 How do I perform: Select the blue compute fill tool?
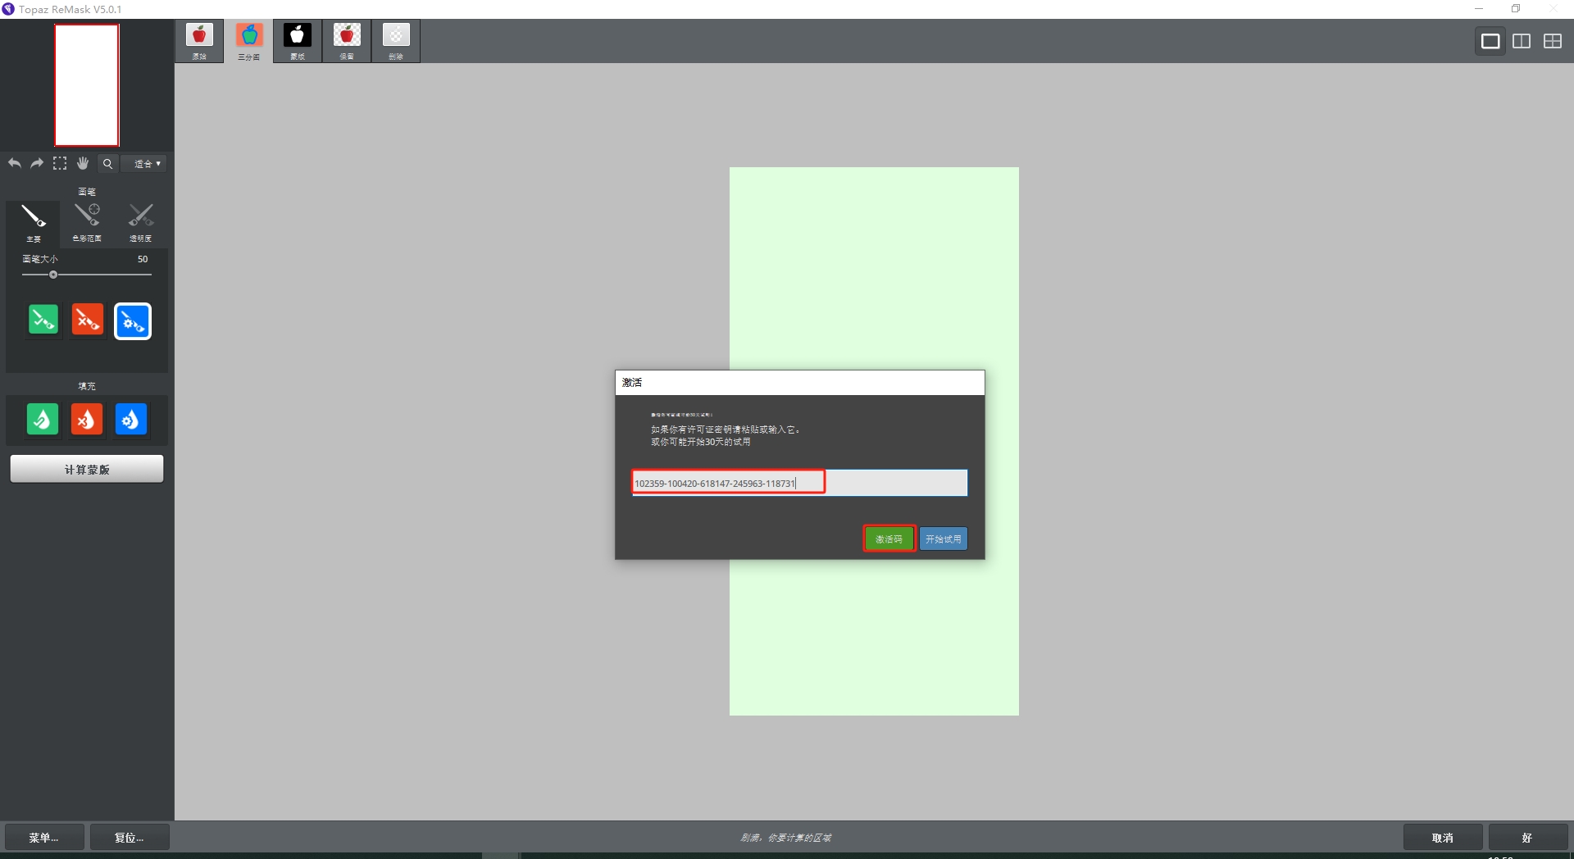pyautogui.click(x=131, y=419)
